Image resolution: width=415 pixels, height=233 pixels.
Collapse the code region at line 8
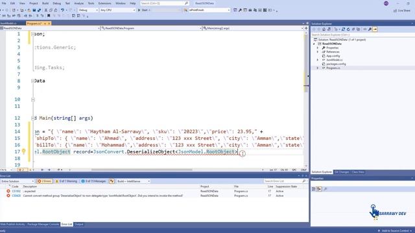point(33,81)
